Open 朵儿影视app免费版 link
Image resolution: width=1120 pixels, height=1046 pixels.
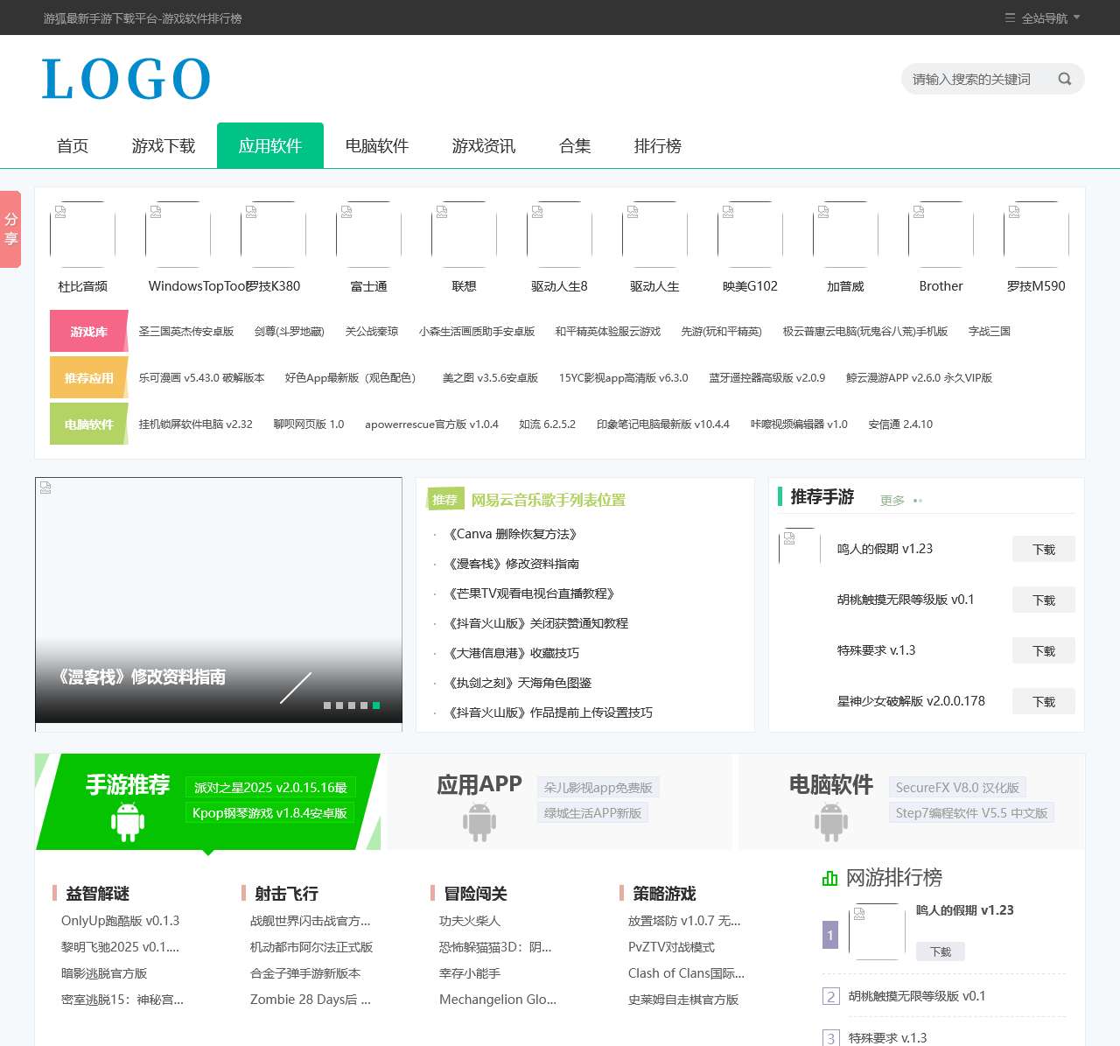coord(598,787)
